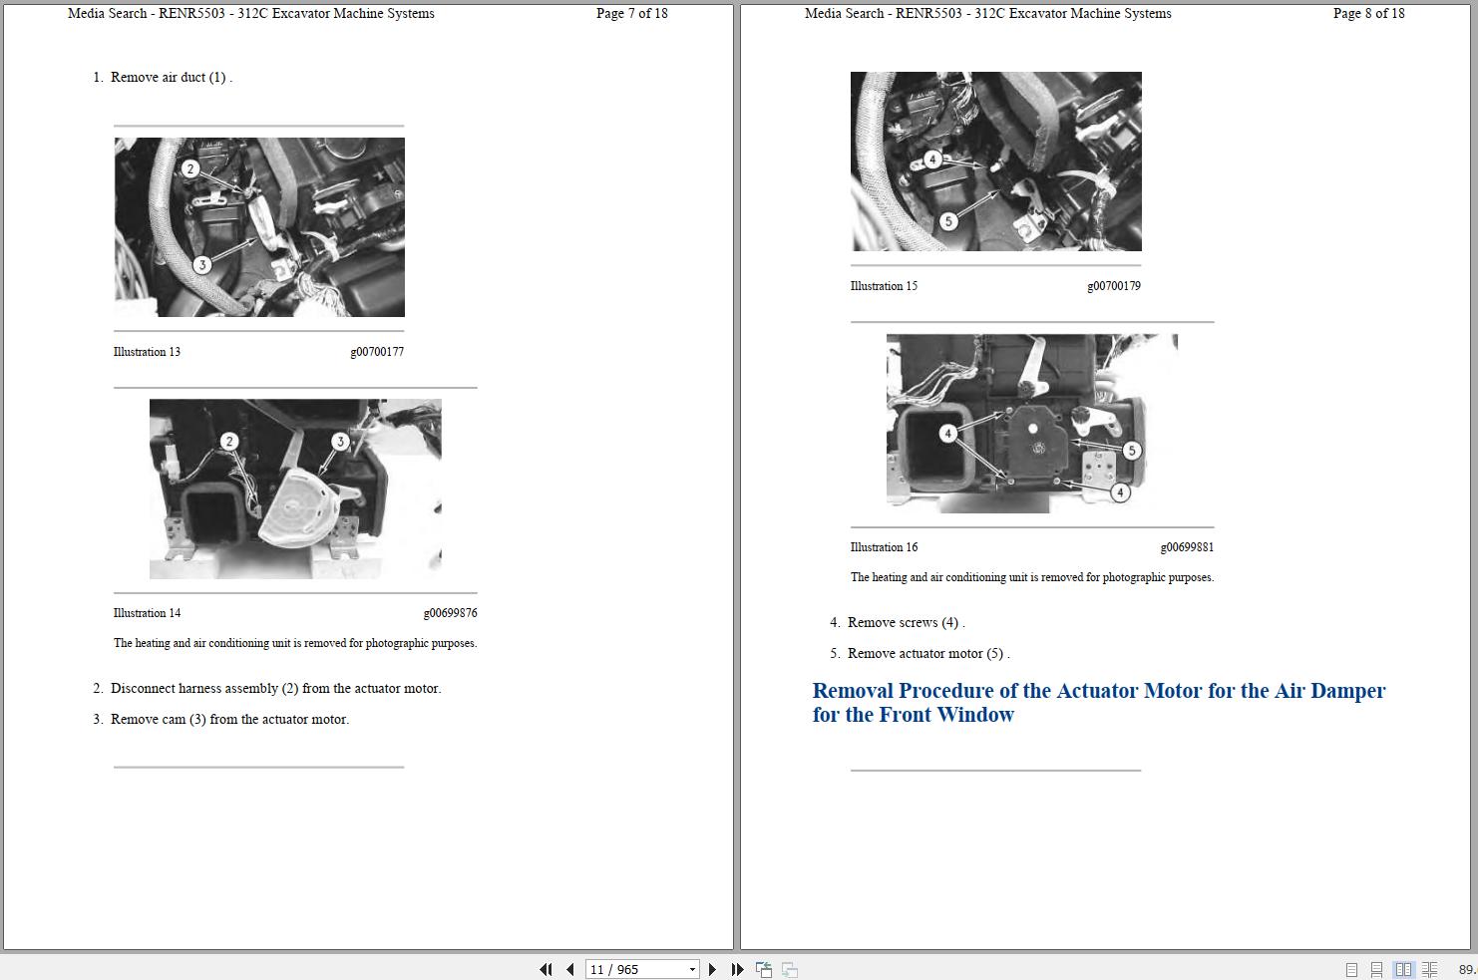Click the 'Illustration 13' caption
Screen dimensions: 1478x980
pyautogui.click(x=147, y=352)
